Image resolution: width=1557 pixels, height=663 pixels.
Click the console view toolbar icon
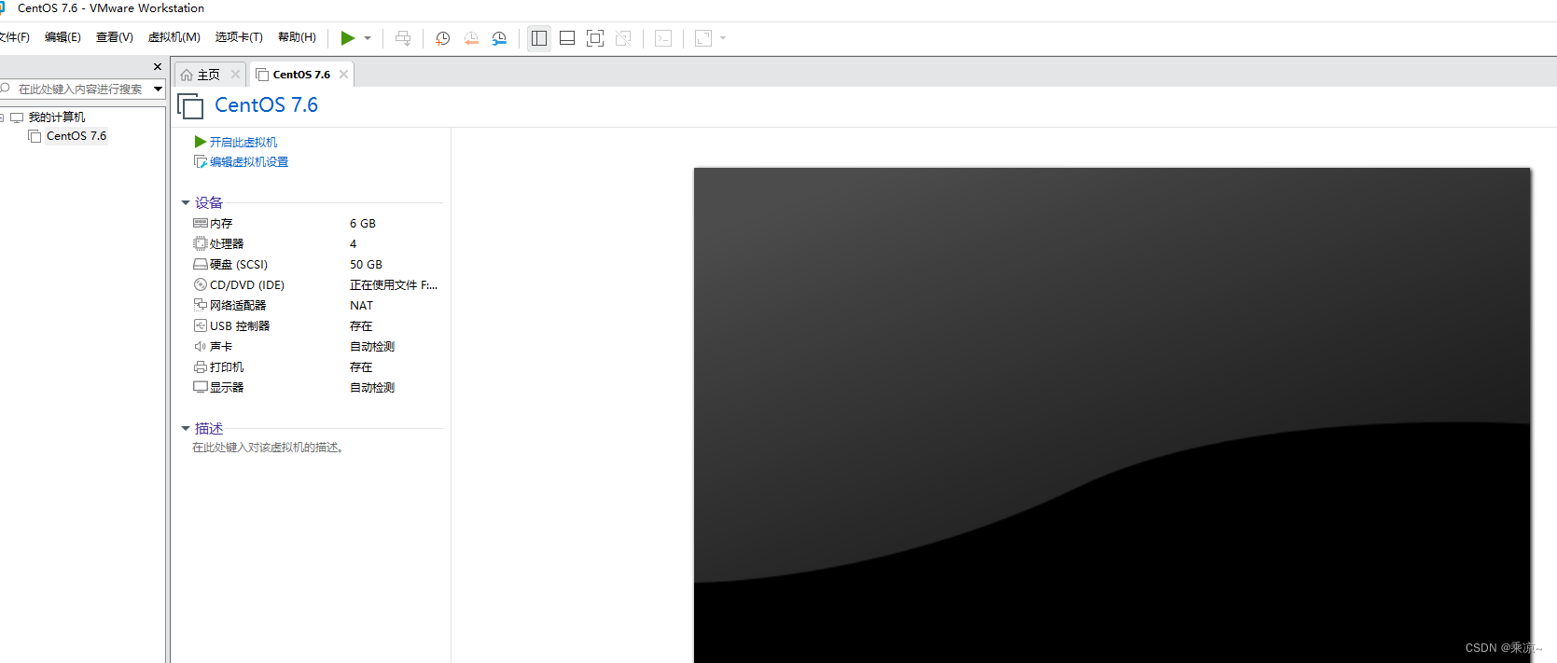(x=663, y=38)
